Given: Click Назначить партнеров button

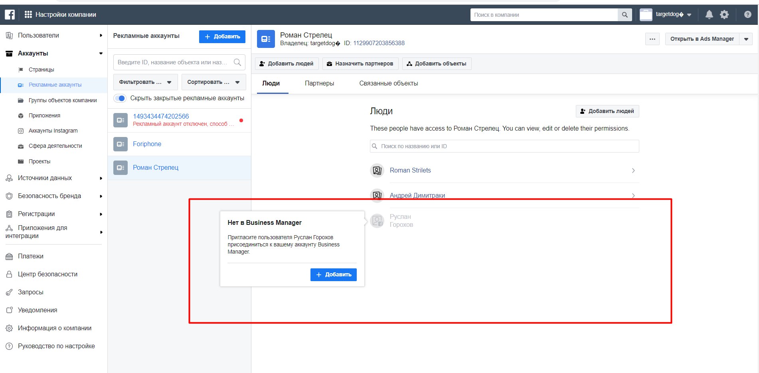Looking at the screenshot, I should (x=360, y=63).
